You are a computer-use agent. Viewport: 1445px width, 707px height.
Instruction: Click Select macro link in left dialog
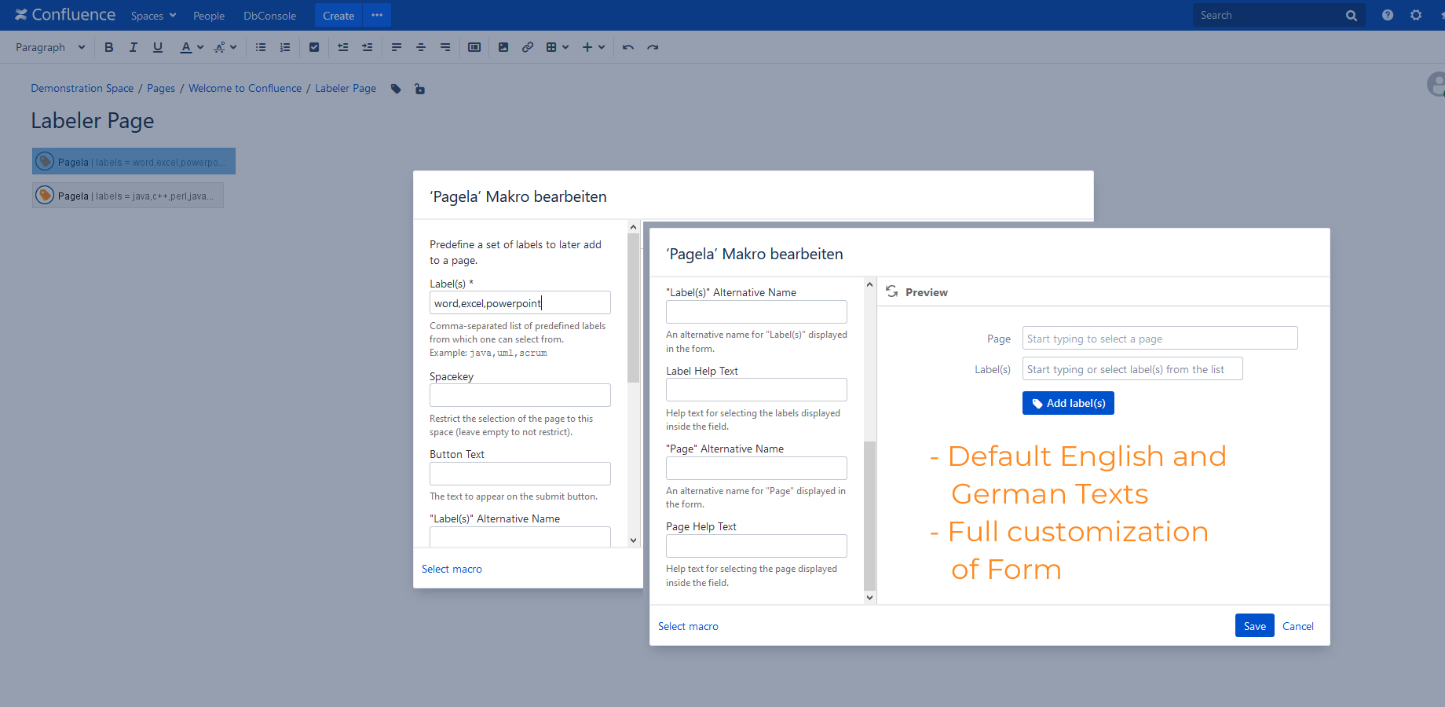pos(452,569)
